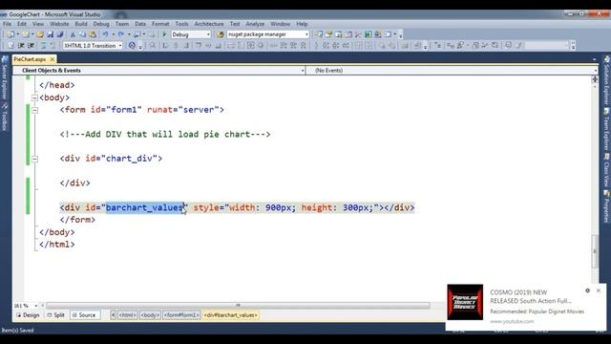This screenshot has height=344, width=611.
Task: Click the Save icon in toolbar
Action: click(51, 34)
